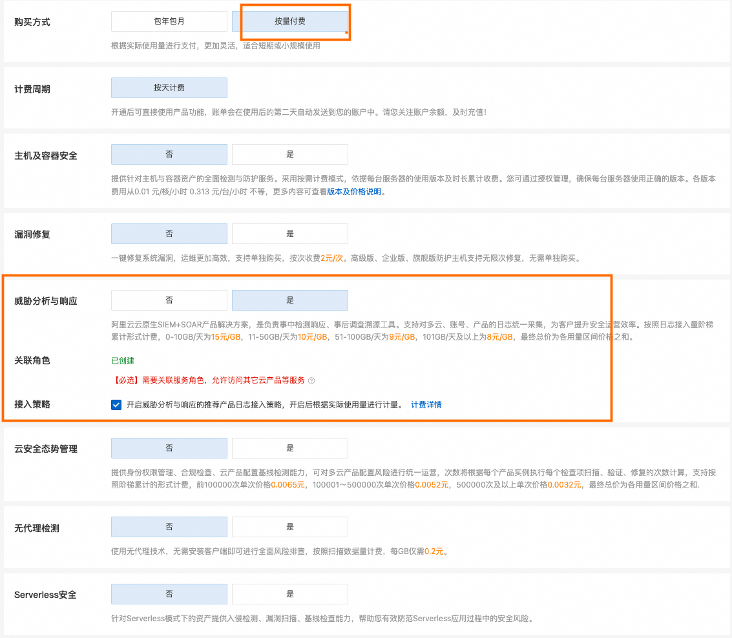Screen dimensions: 732x638
Task: Click the 0.2元 per GB price
Action: tap(434, 551)
